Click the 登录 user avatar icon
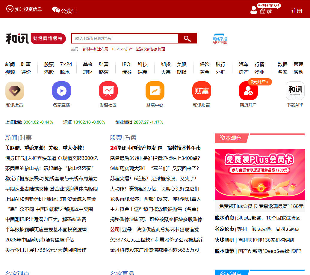The width and height of the screenshot is (310, 275). pos(254,9)
